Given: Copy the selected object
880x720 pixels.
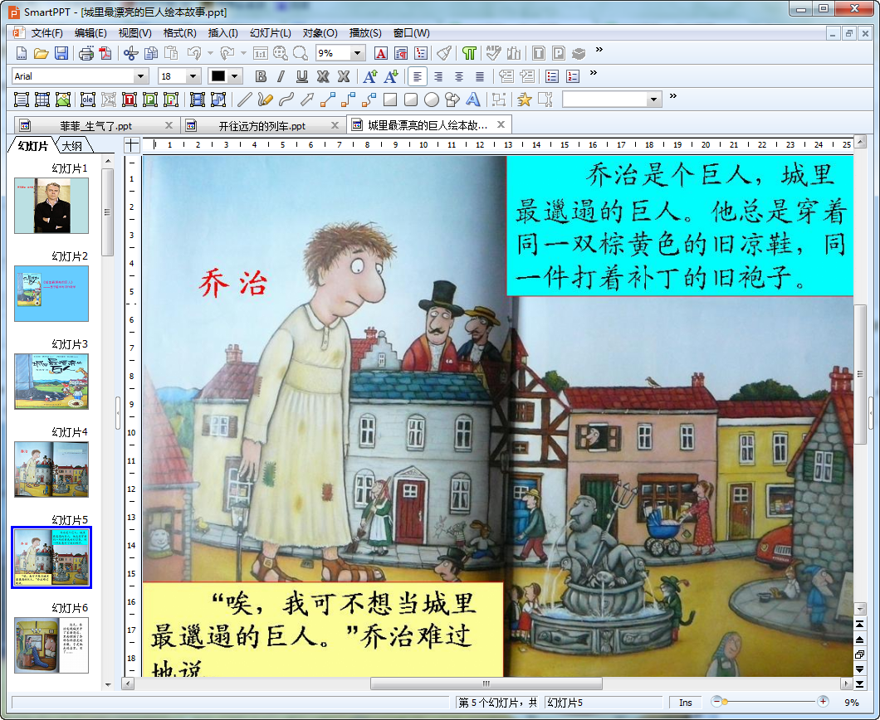Looking at the screenshot, I should point(151,53).
